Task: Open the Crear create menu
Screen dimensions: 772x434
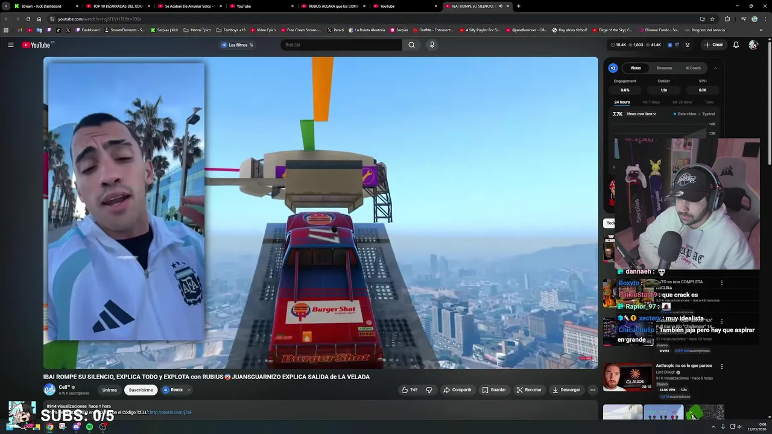Action: tap(713, 45)
